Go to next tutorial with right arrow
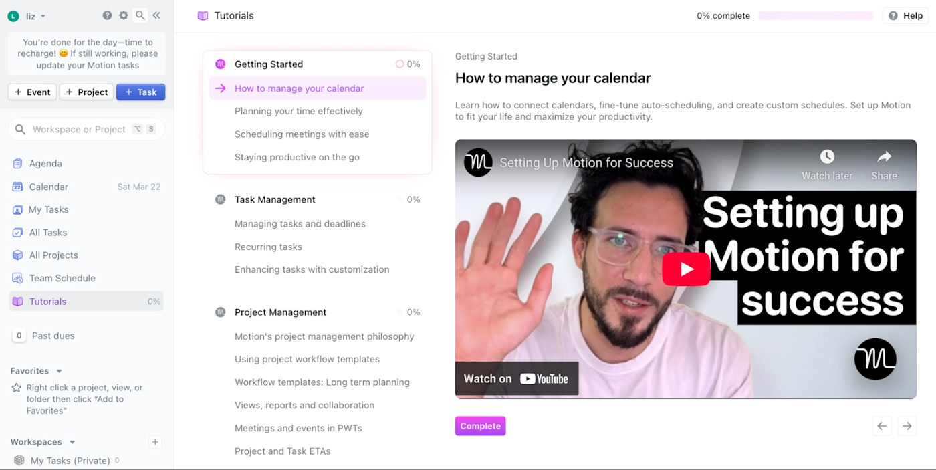The height and width of the screenshot is (470, 936). (x=907, y=426)
